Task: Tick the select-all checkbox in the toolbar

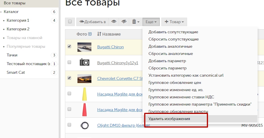Action: [70, 21]
